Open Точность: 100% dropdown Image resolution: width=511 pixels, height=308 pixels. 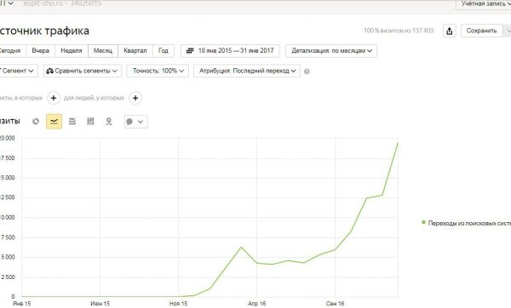pyautogui.click(x=158, y=71)
